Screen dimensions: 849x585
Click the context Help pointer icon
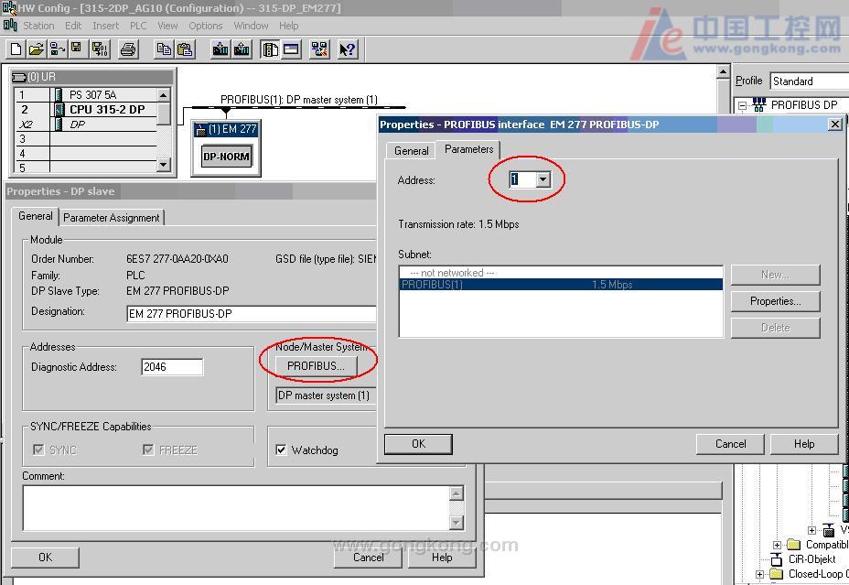(x=347, y=49)
